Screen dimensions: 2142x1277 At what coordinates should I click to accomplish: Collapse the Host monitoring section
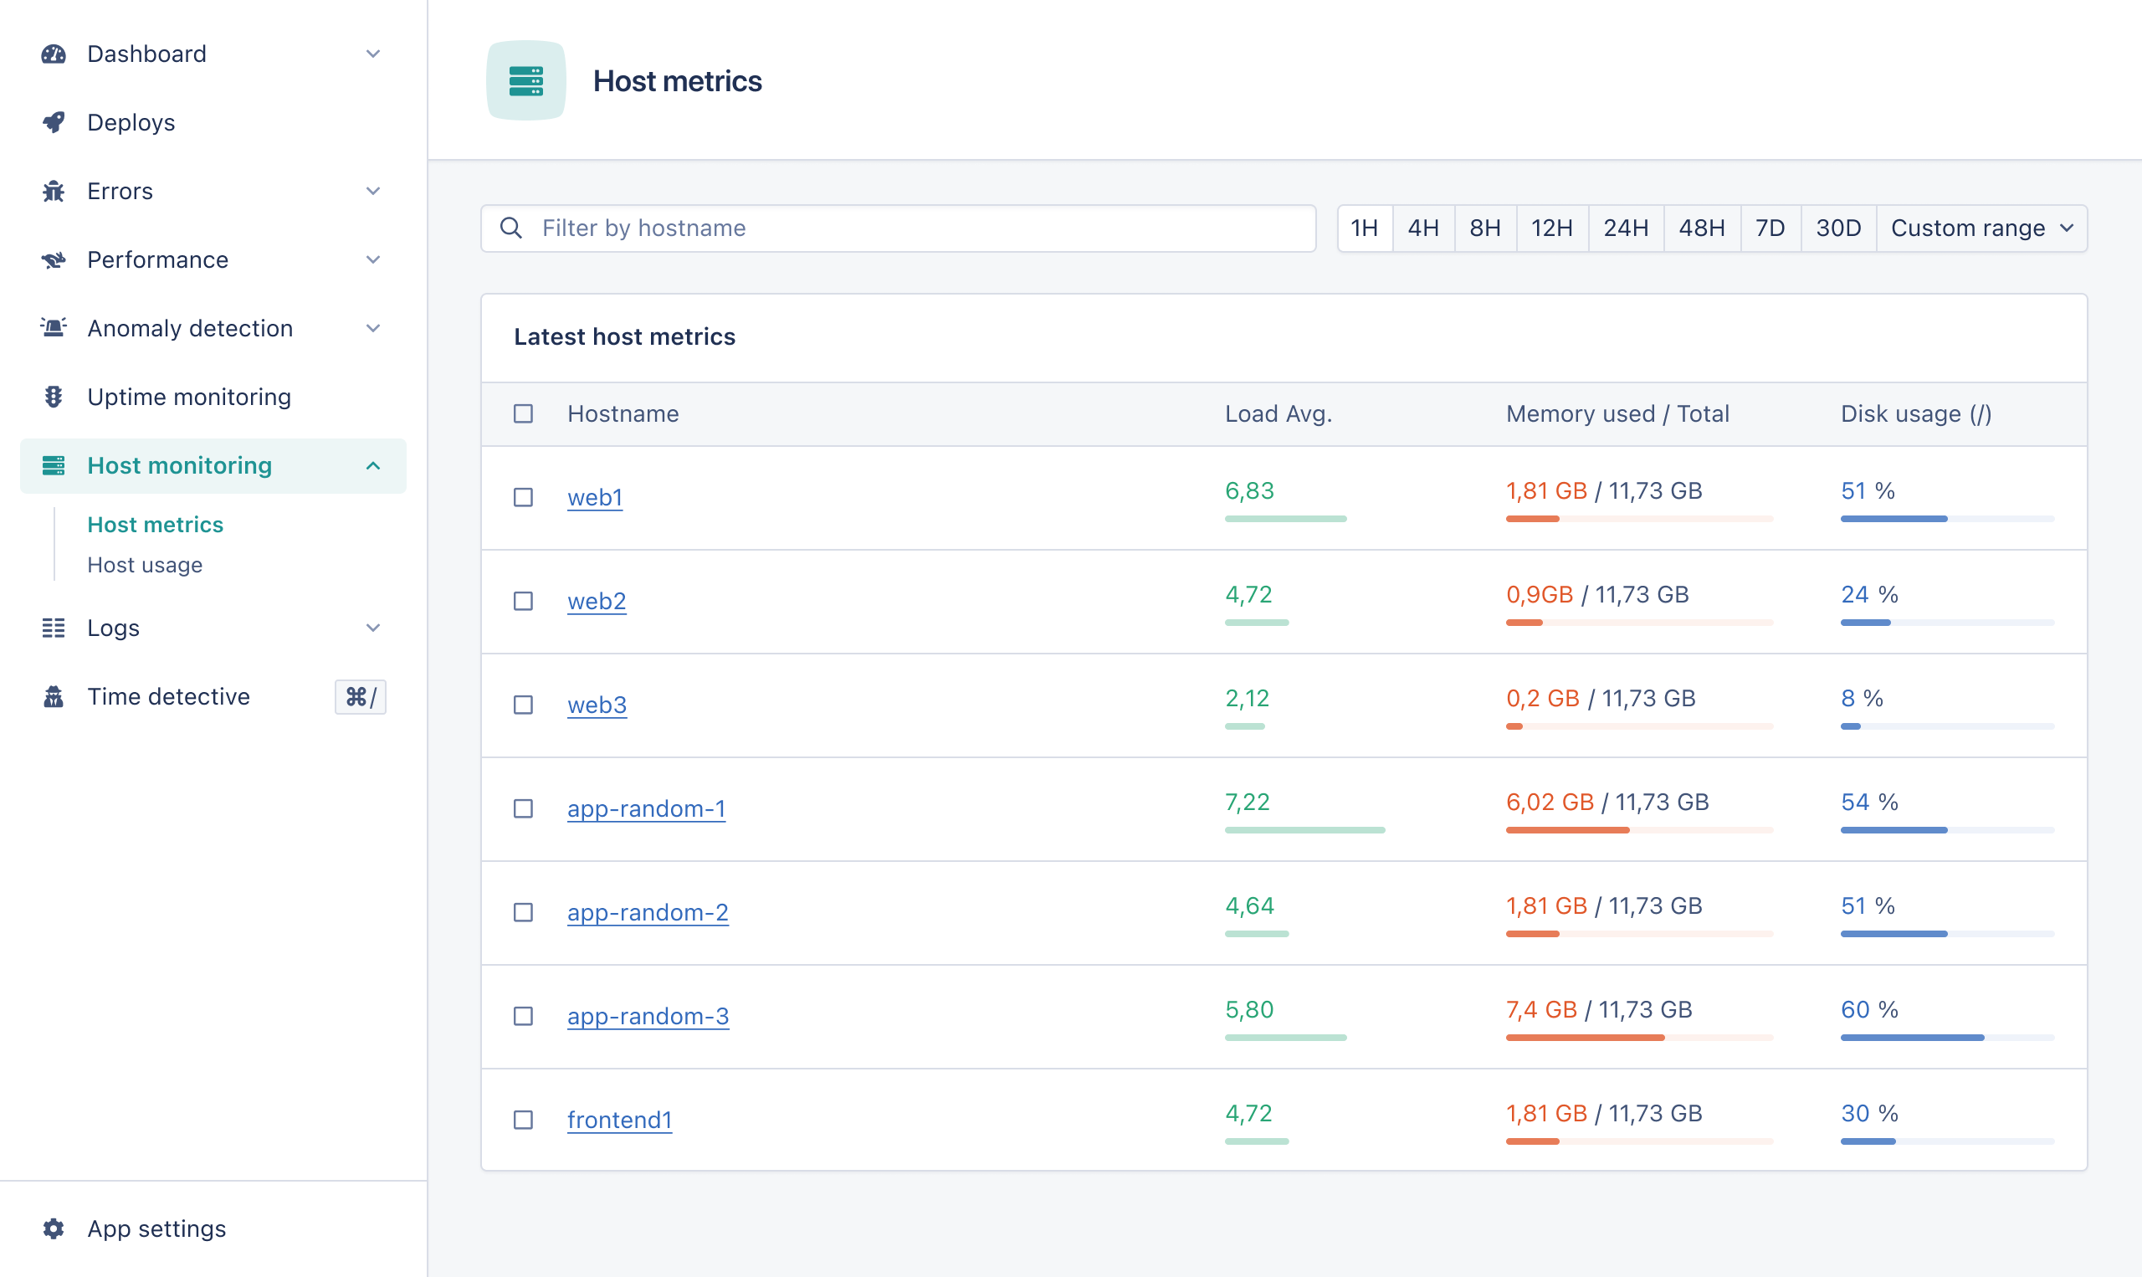tap(372, 465)
